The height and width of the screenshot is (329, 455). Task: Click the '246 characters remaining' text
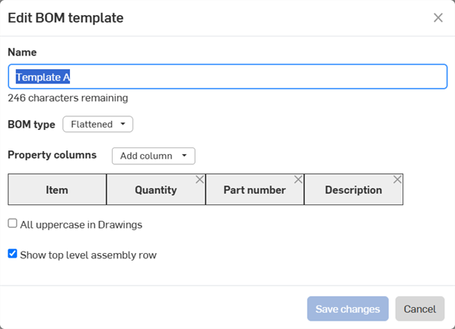68,98
